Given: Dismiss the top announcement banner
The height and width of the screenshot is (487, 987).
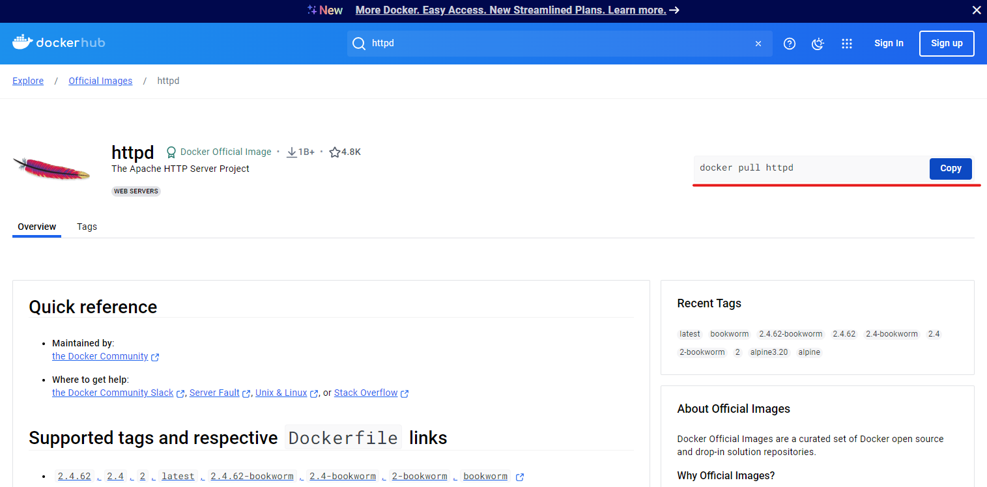Looking at the screenshot, I should [x=977, y=10].
